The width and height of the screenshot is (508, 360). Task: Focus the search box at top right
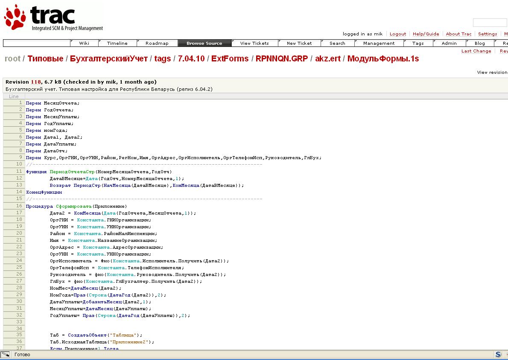(490, 23)
